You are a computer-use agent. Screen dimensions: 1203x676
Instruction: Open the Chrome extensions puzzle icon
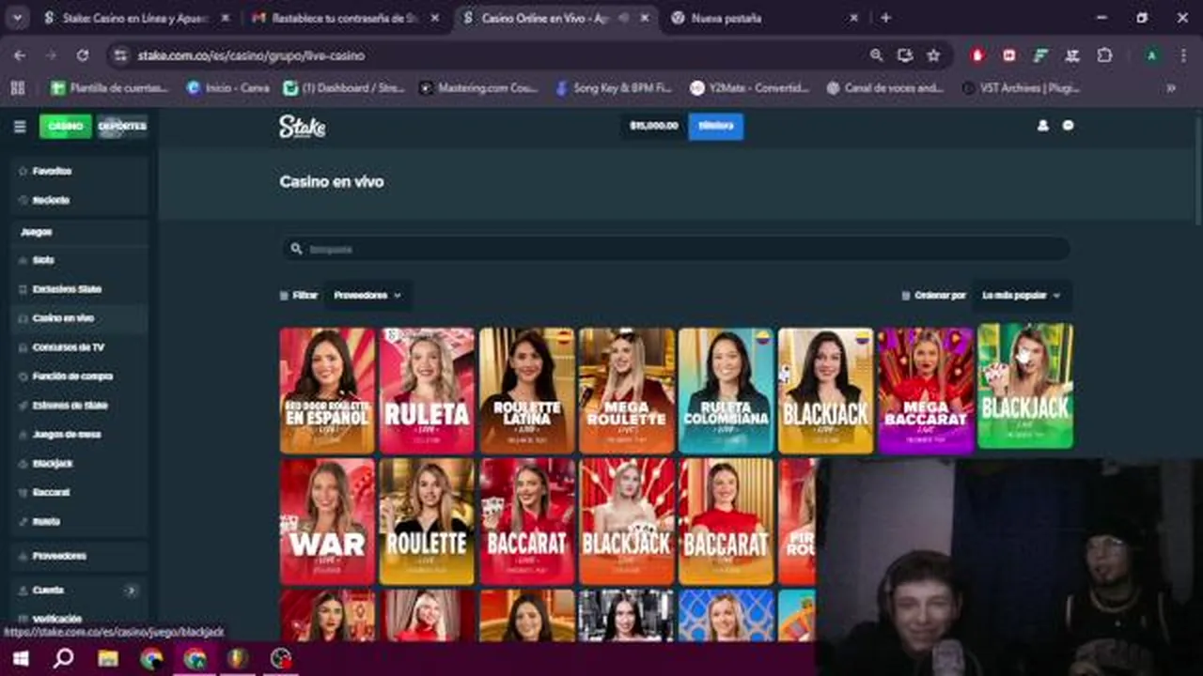click(x=1104, y=55)
